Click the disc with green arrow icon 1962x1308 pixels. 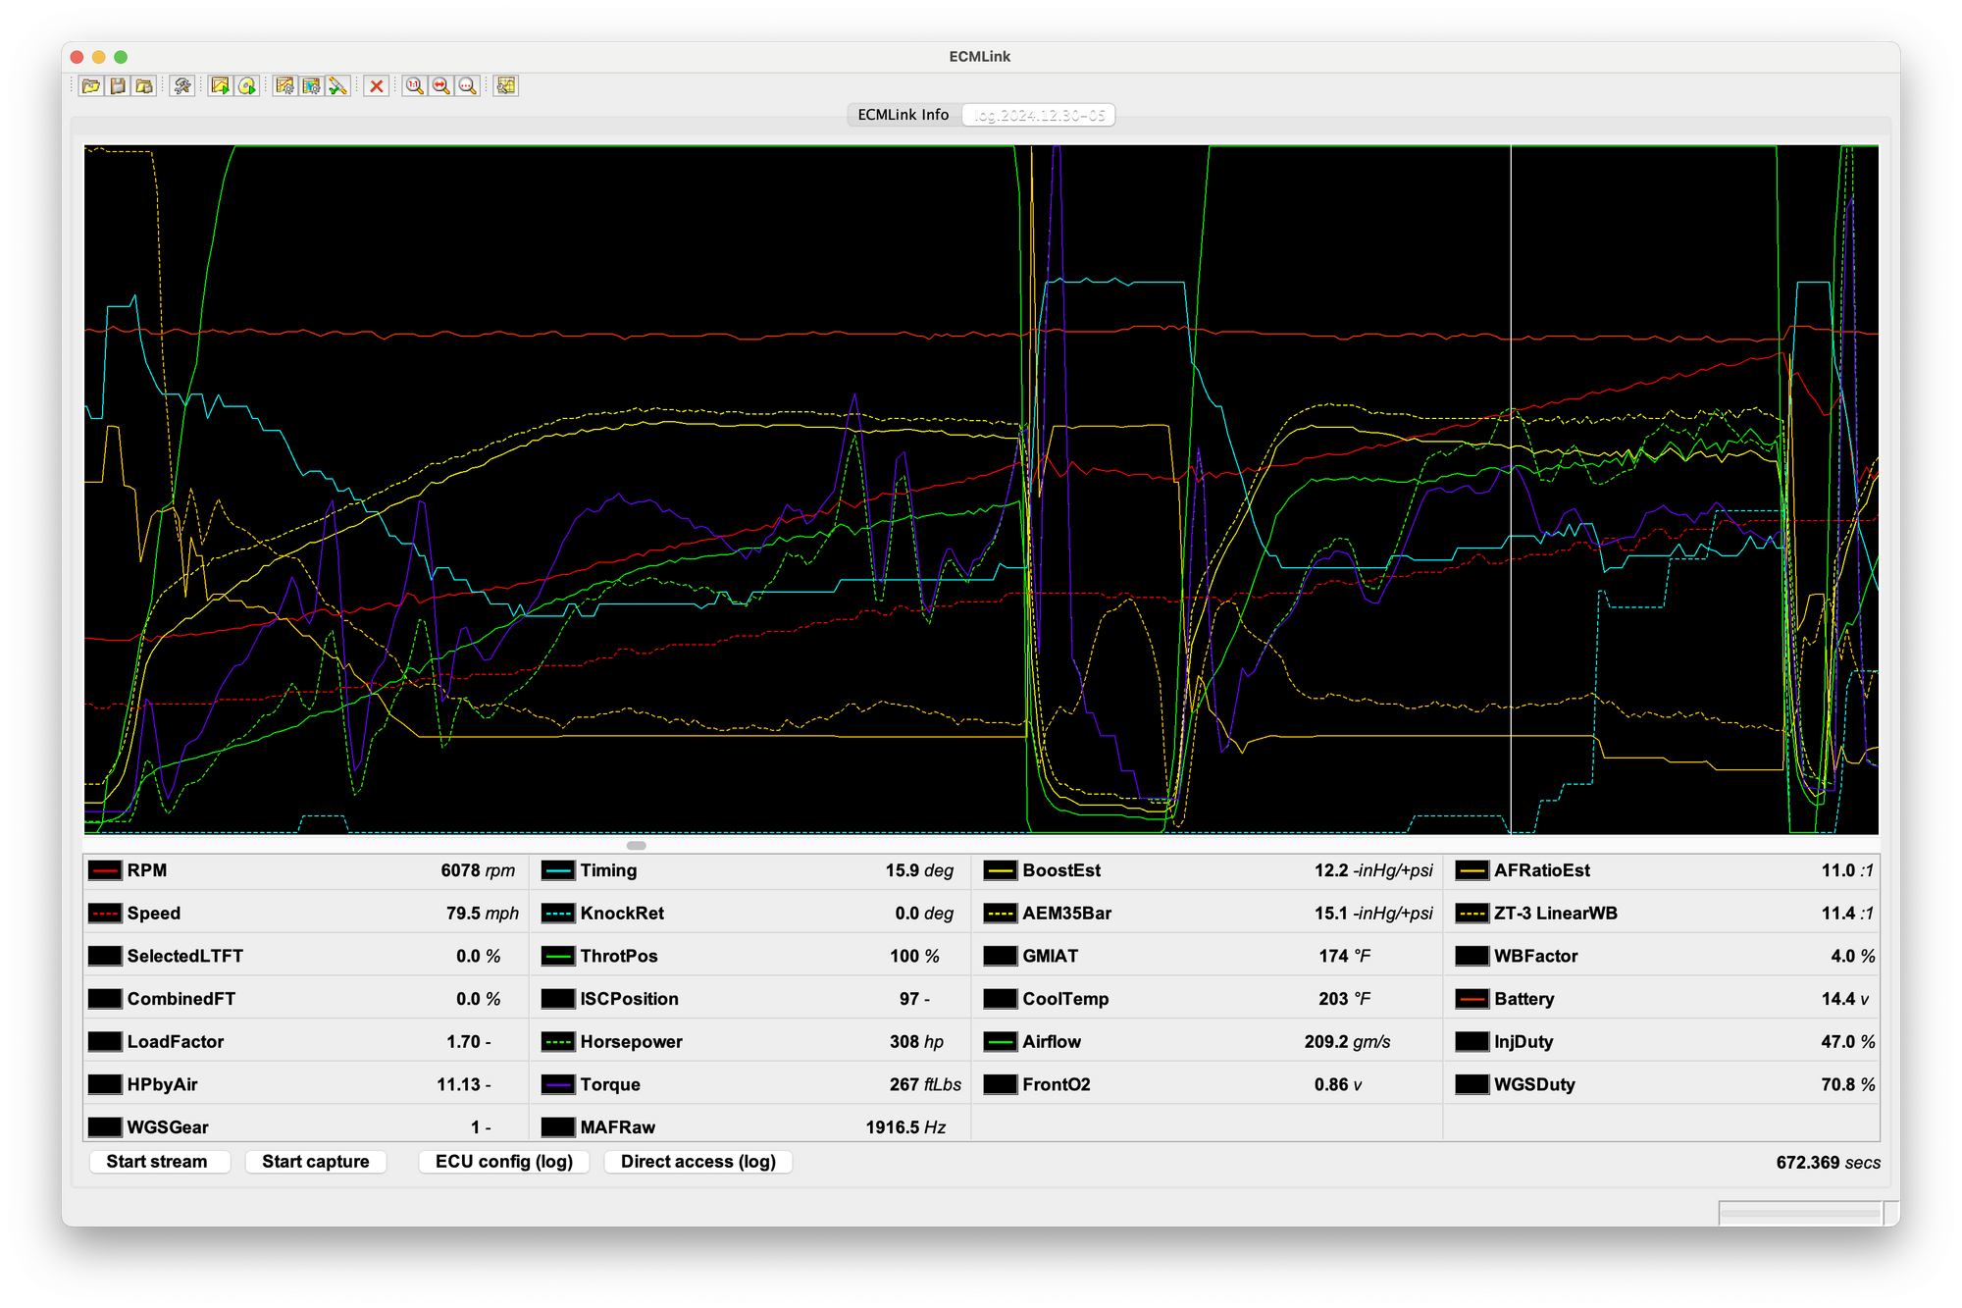tap(246, 86)
